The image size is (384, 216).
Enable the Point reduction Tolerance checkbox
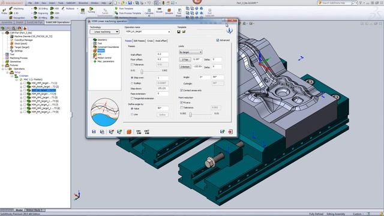181,108
